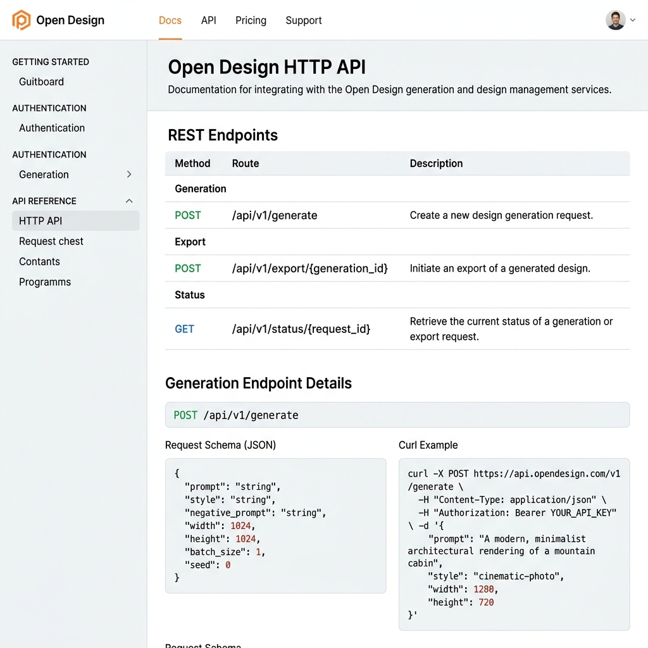Click the Route column header
Image resolution: width=648 pixels, height=648 pixels.
tap(246, 163)
